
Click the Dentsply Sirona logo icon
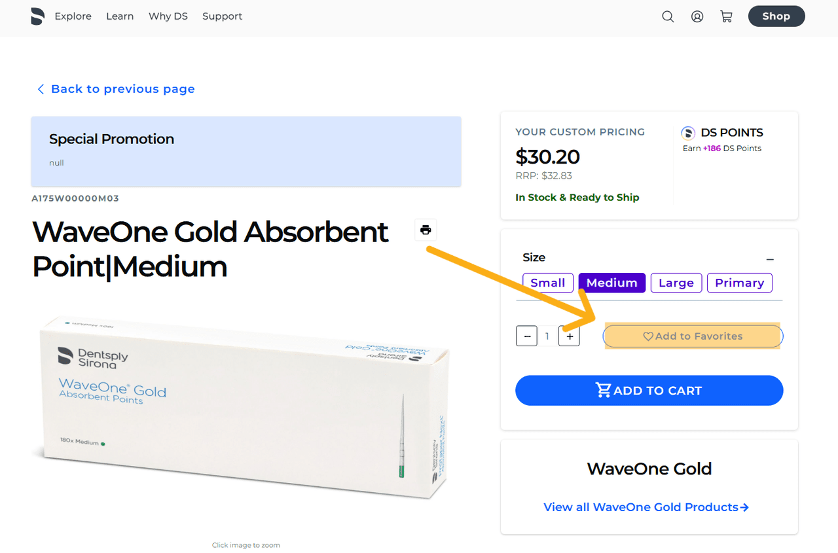(x=38, y=16)
